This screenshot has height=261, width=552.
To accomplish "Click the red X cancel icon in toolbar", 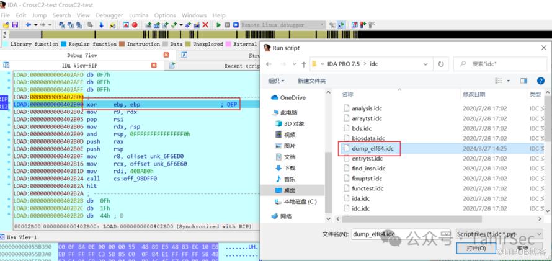I will (205, 25).
